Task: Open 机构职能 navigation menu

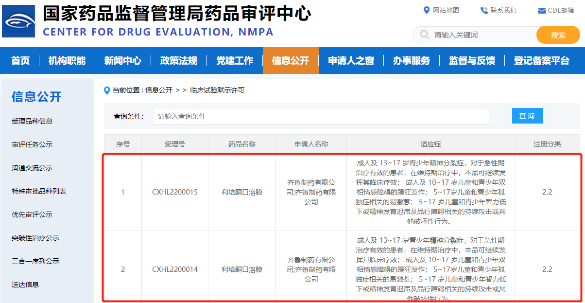Action: tap(67, 61)
